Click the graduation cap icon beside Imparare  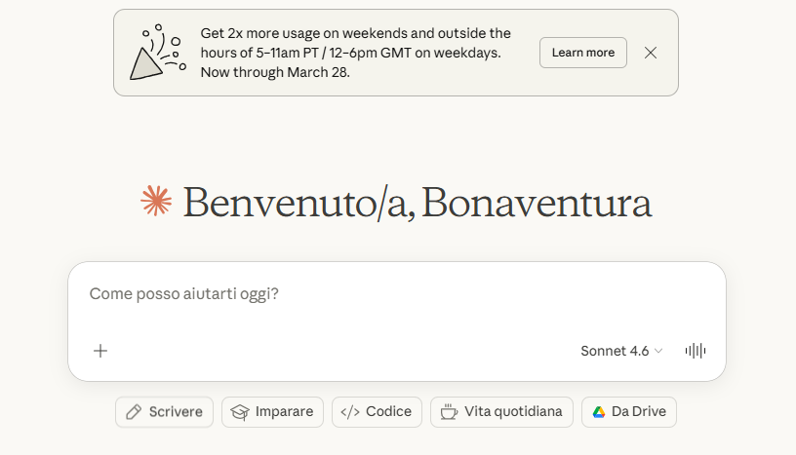[x=240, y=412]
